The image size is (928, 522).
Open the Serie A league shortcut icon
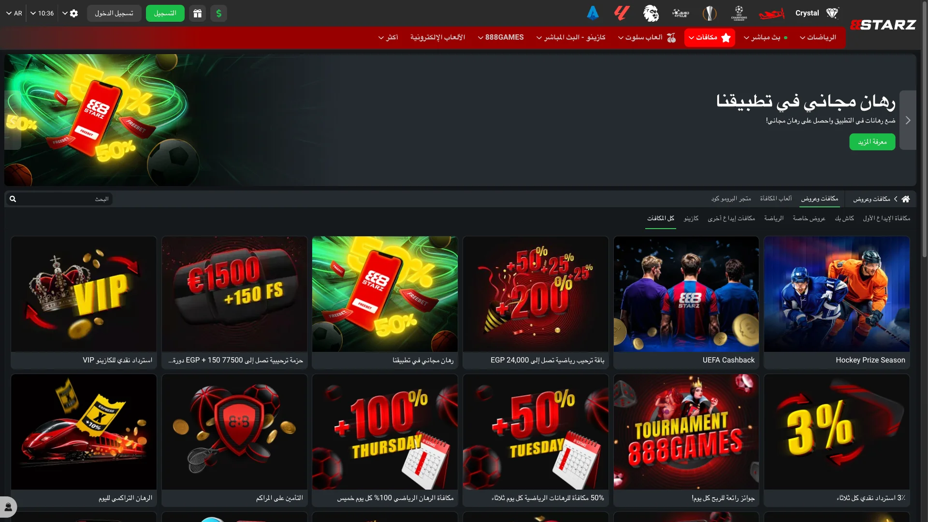593,13
